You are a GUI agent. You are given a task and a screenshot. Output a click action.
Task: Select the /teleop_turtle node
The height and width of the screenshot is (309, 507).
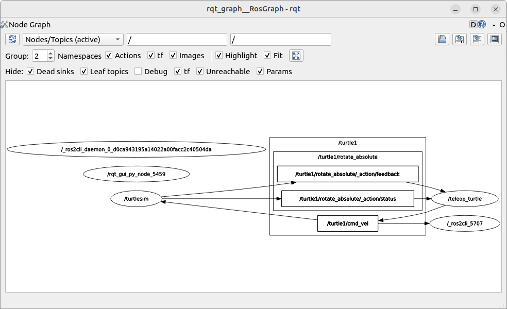(x=464, y=198)
